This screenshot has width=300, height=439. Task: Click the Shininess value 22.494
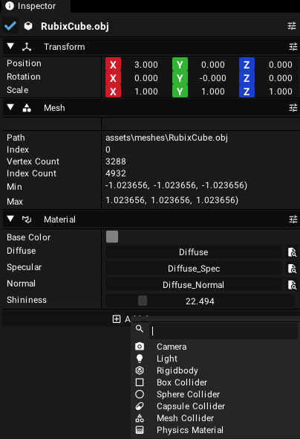200,301
